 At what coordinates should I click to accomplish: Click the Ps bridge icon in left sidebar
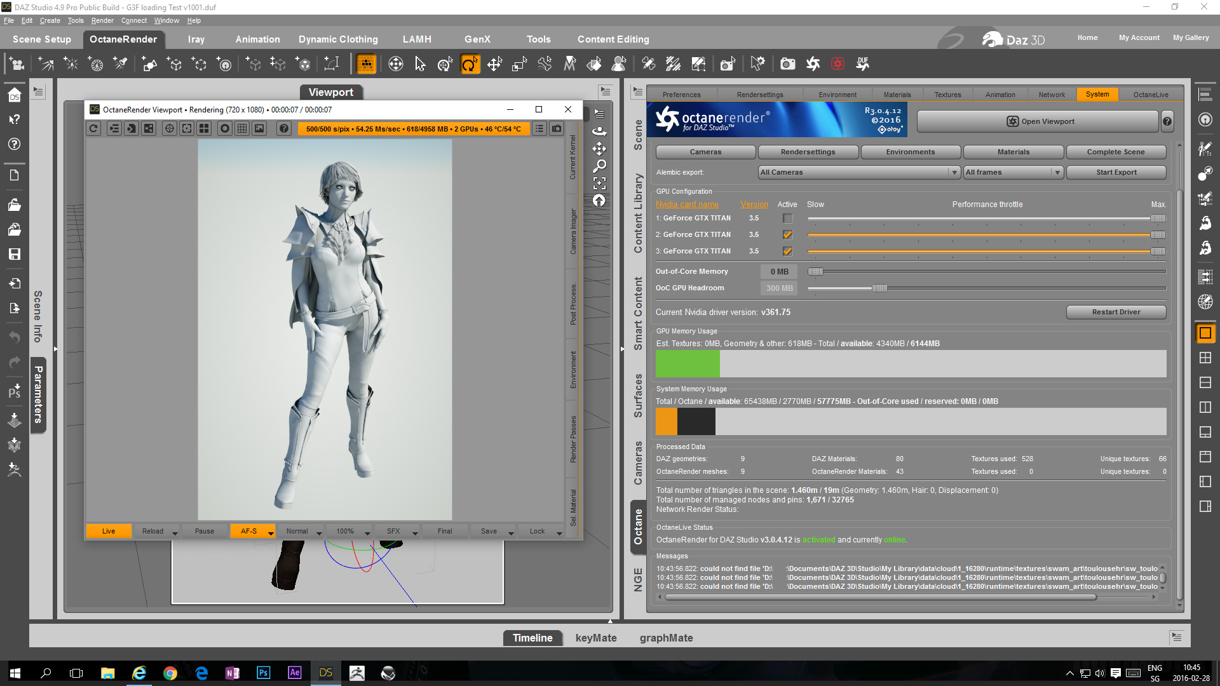[15, 391]
